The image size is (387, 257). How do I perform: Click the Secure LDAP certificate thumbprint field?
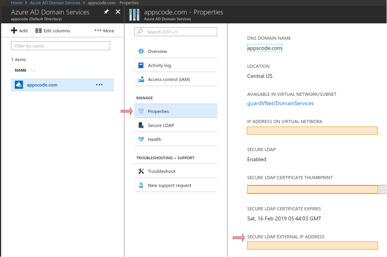pyautogui.click(x=313, y=189)
